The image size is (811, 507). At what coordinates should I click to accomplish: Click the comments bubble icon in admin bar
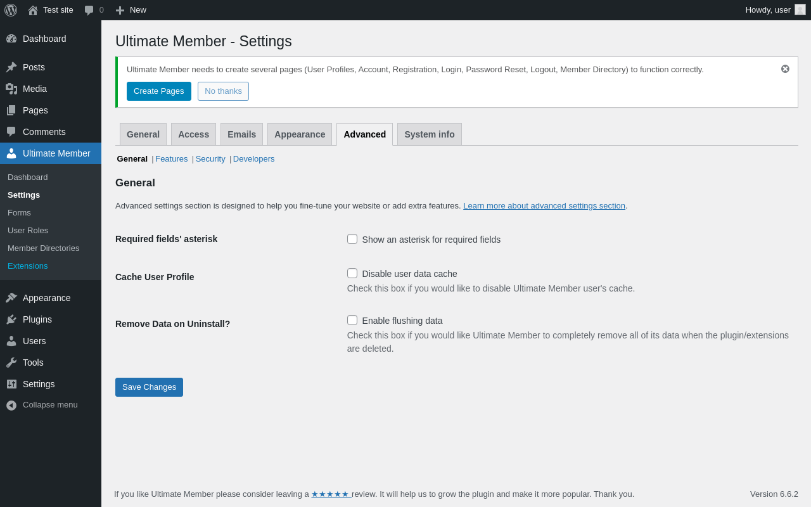89,10
